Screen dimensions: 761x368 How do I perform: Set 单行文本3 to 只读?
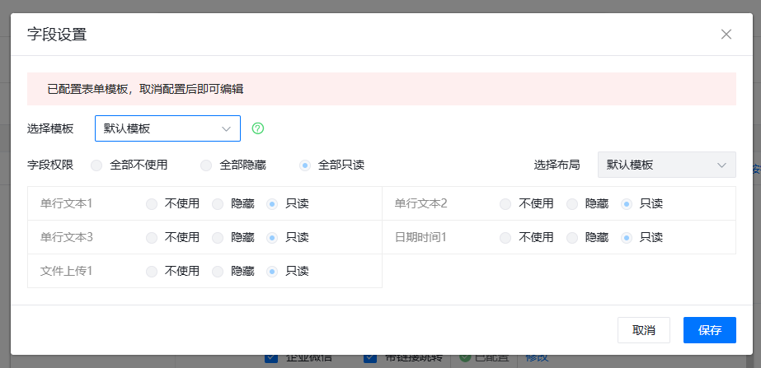273,237
